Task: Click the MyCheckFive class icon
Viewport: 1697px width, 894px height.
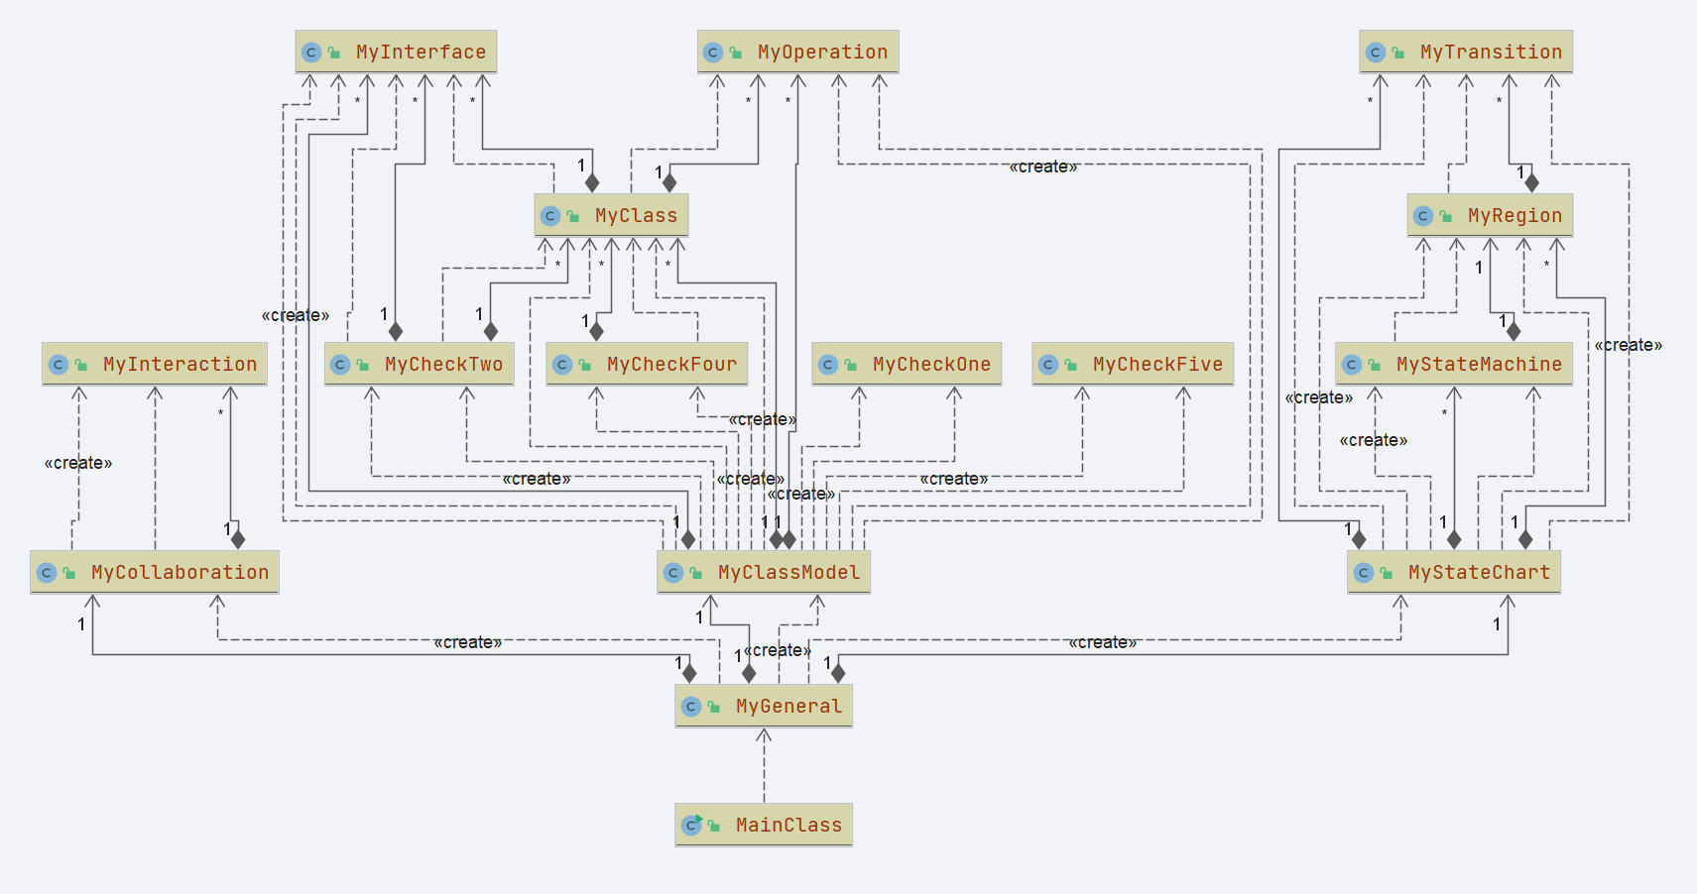Action: (1048, 365)
